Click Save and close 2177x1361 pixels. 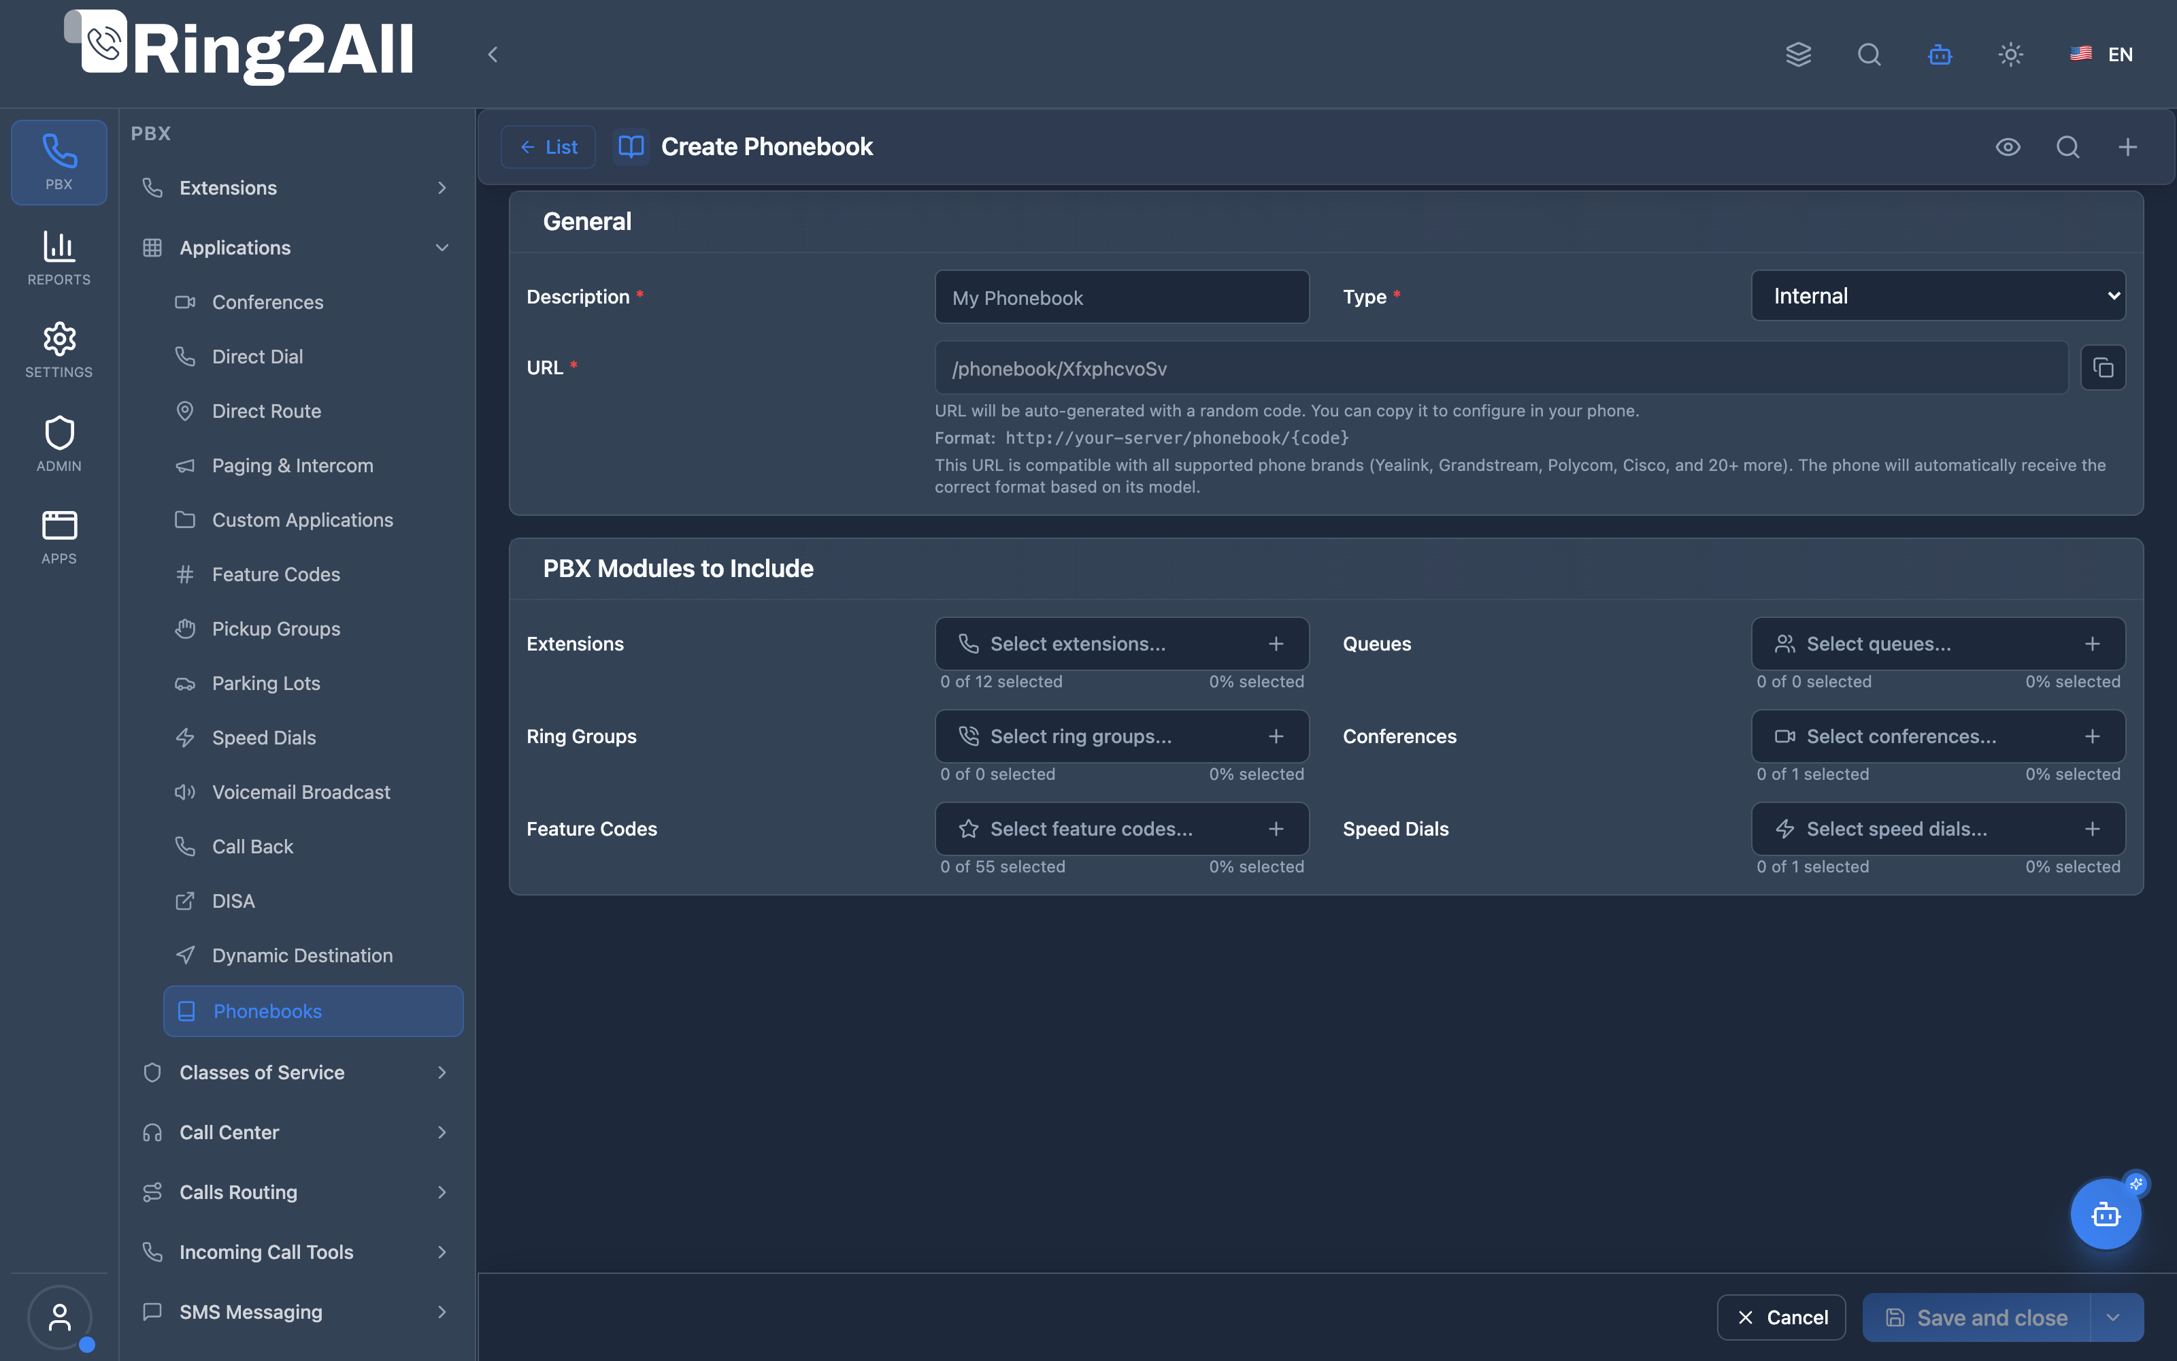1976,1318
